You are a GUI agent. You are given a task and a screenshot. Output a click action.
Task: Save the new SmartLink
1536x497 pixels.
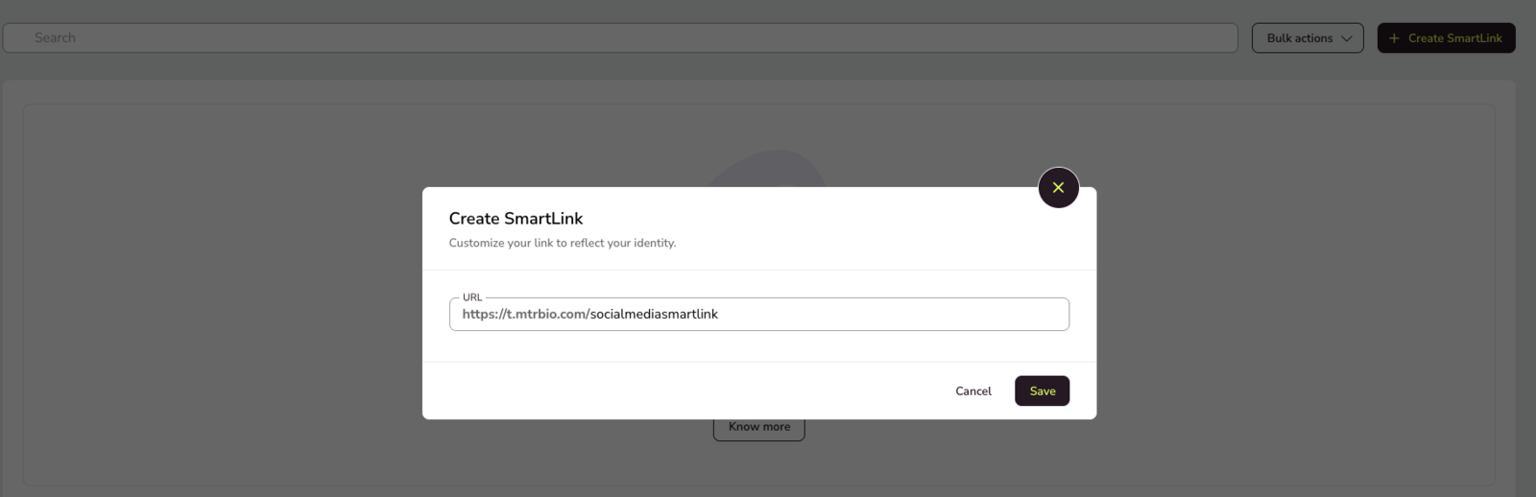pyautogui.click(x=1042, y=391)
